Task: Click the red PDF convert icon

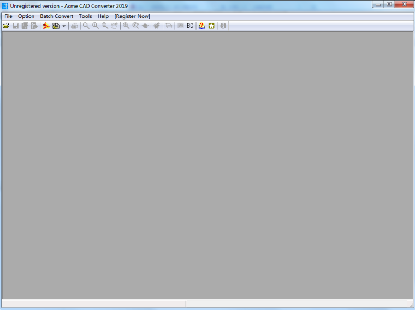Action: [46, 26]
